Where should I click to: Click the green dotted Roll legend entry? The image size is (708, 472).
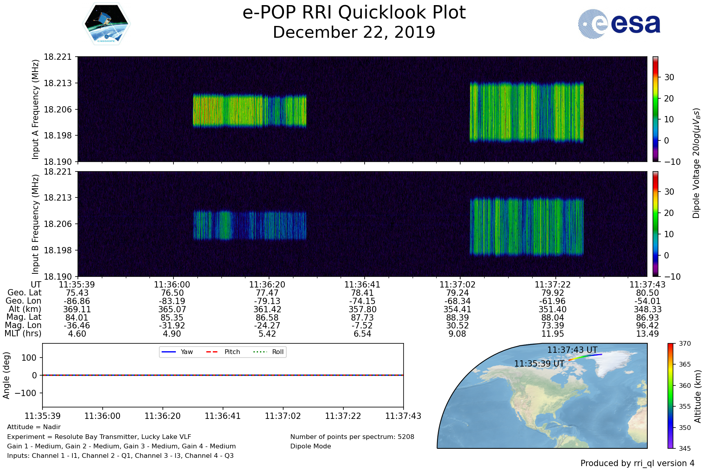click(269, 352)
